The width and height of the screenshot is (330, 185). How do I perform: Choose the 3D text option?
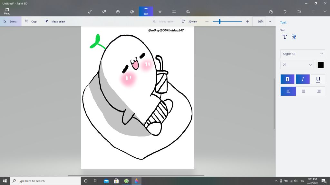[x=294, y=37]
